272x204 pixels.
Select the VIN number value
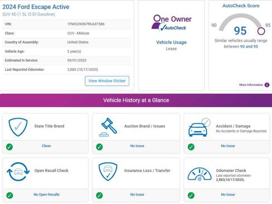tap(86, 24)
